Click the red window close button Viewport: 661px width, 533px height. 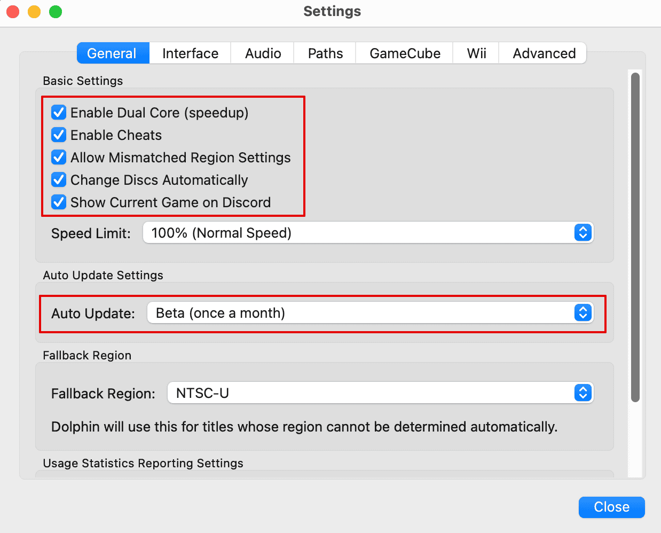13,12
